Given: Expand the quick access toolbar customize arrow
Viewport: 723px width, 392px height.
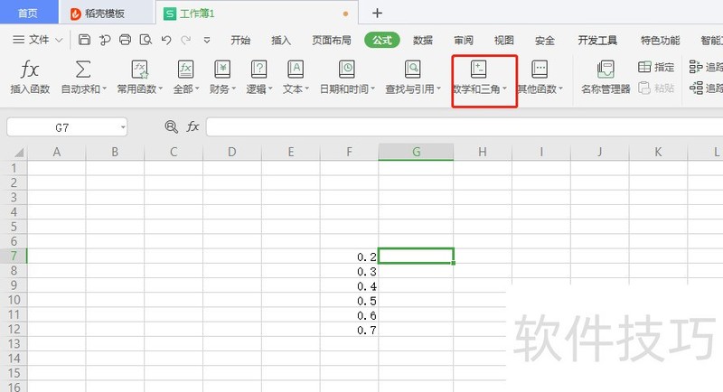Looking at the screenshot, I should tap(207, 40).
